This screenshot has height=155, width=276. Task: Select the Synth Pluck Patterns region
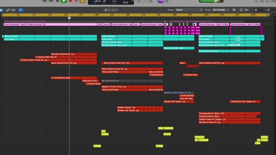coord(229,51)
